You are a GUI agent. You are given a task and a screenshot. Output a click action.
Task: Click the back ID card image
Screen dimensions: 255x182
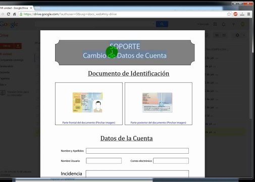coord(157,103)
